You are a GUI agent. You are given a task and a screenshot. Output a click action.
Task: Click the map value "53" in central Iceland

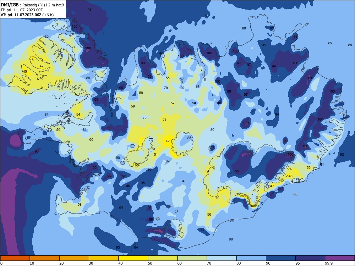[x=164, y=119]
